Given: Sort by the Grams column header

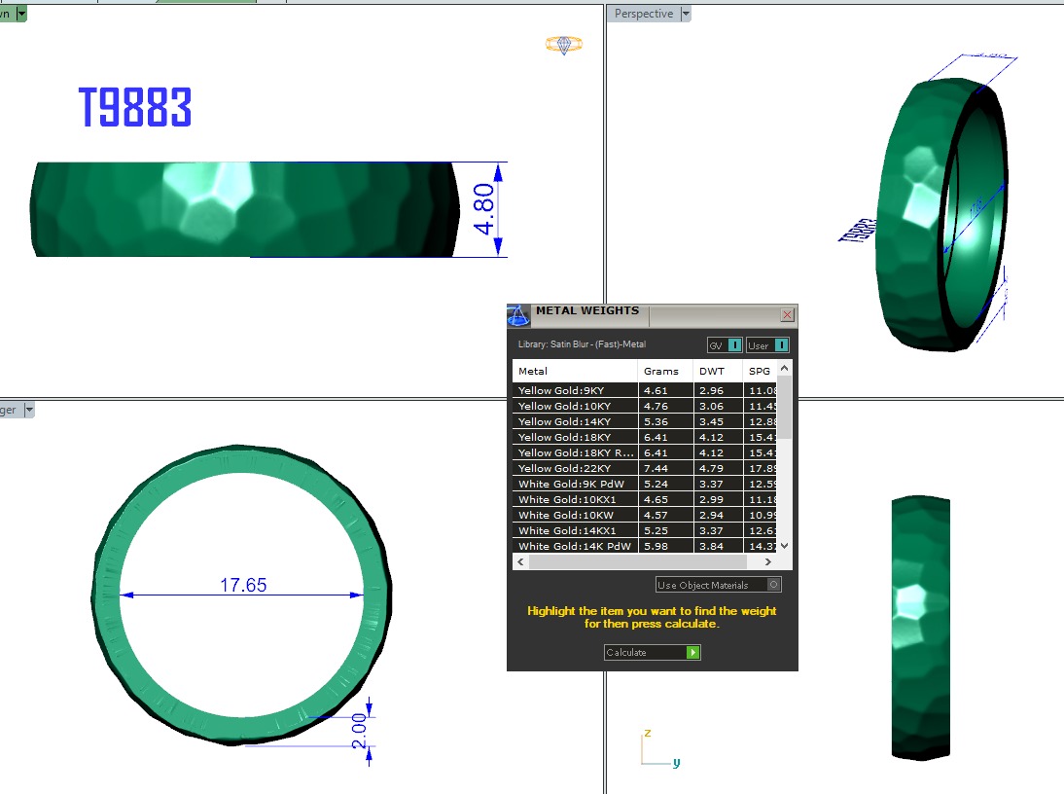Looking at the screenshot, I should (661, 371).
